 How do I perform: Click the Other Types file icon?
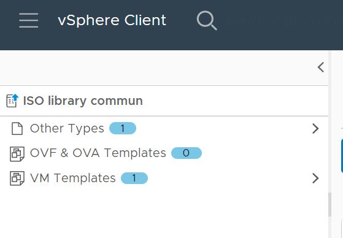click(17, 128)
